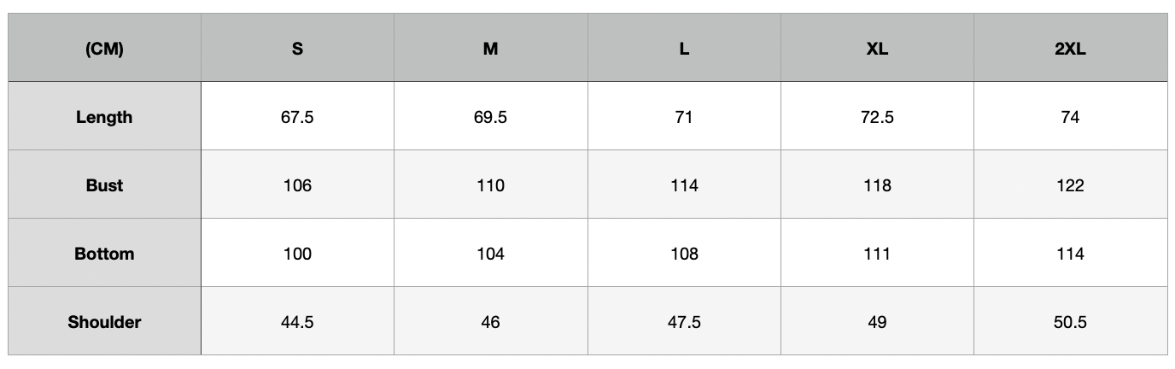Select the Length row label
This screenshot has width=1175, height=369.
[x=104, y=117]
